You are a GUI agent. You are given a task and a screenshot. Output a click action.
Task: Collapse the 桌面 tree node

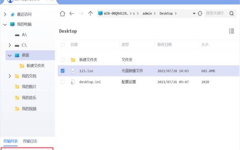(x=10, y=55)
